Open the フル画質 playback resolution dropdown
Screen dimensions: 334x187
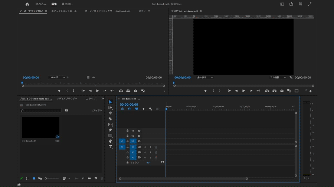tap(278, 77)
